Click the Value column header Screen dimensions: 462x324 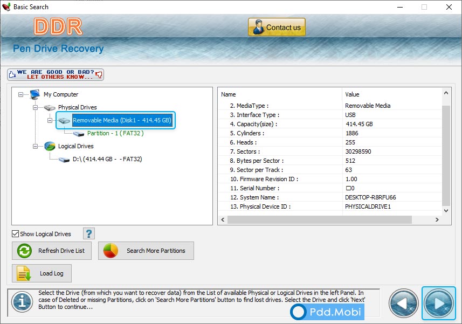tap(392, 94)
